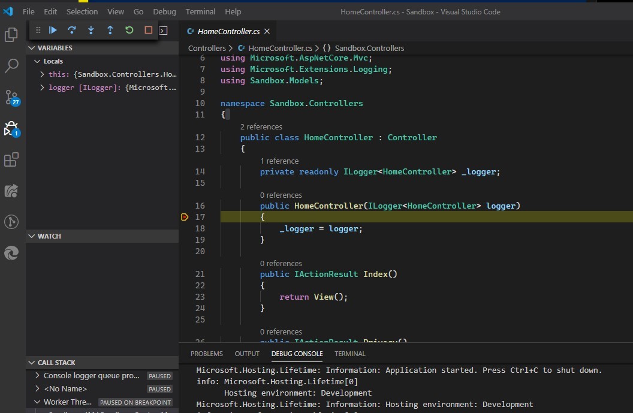
Task: Continue debugging with the play button
Action: (x=53, y=30)
